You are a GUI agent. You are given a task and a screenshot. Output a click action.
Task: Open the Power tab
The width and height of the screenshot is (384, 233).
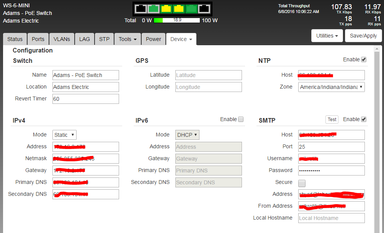pyautogui.click(x=154, y=39)
